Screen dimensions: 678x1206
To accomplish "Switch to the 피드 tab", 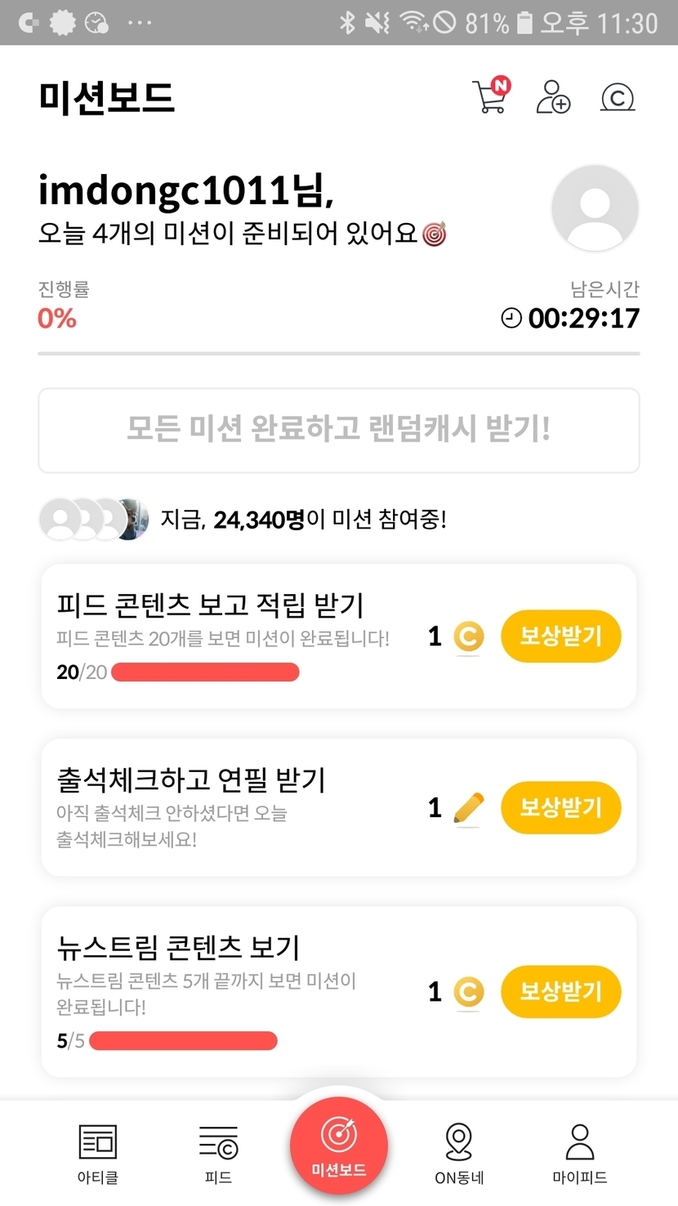I will [x=218, y=1153].
